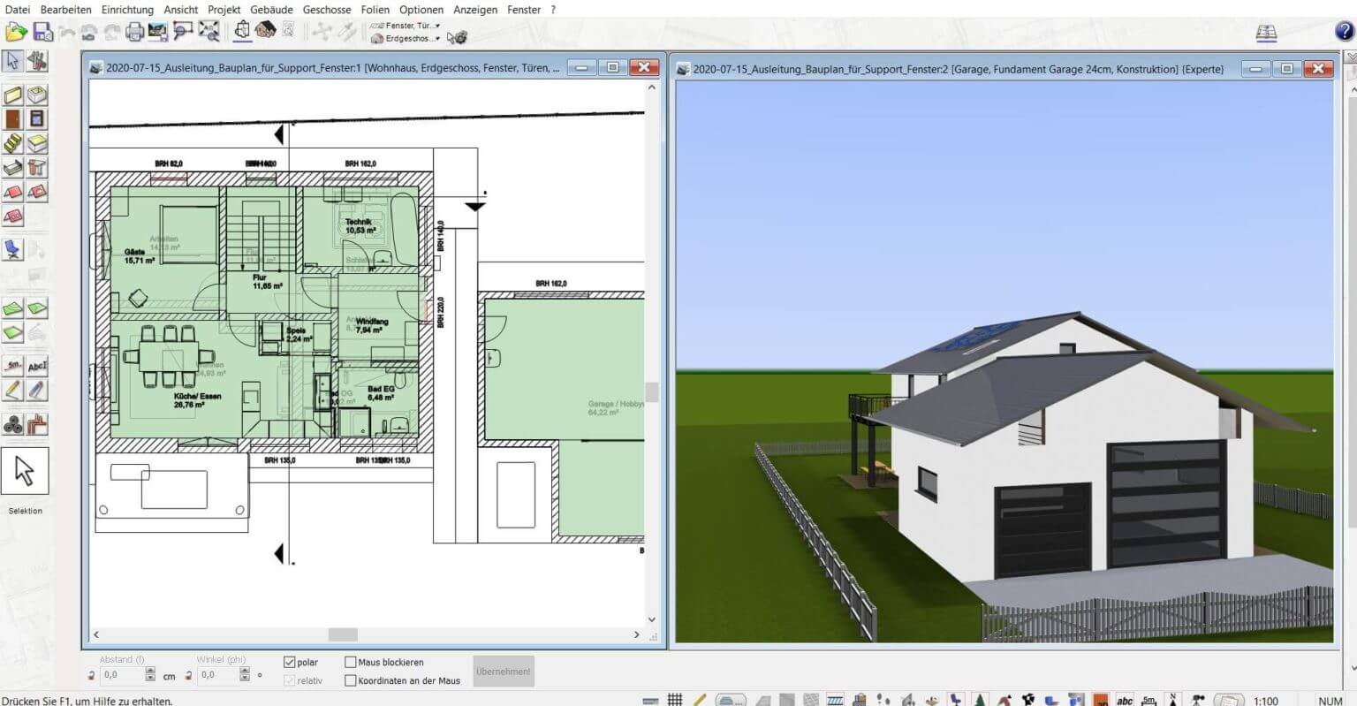Image resolution: width=1357 pixels, height=706 pixels.
Task: Click the printer icon in the toolbar
Action: coord(134,33)
